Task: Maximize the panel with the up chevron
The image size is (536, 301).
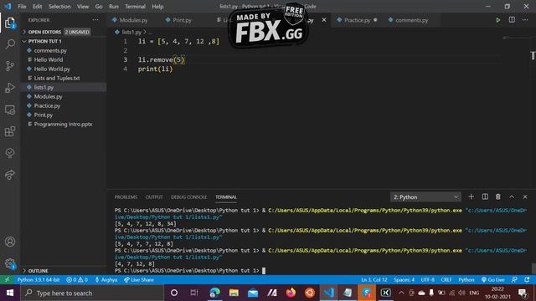Action: pos(512,197)
